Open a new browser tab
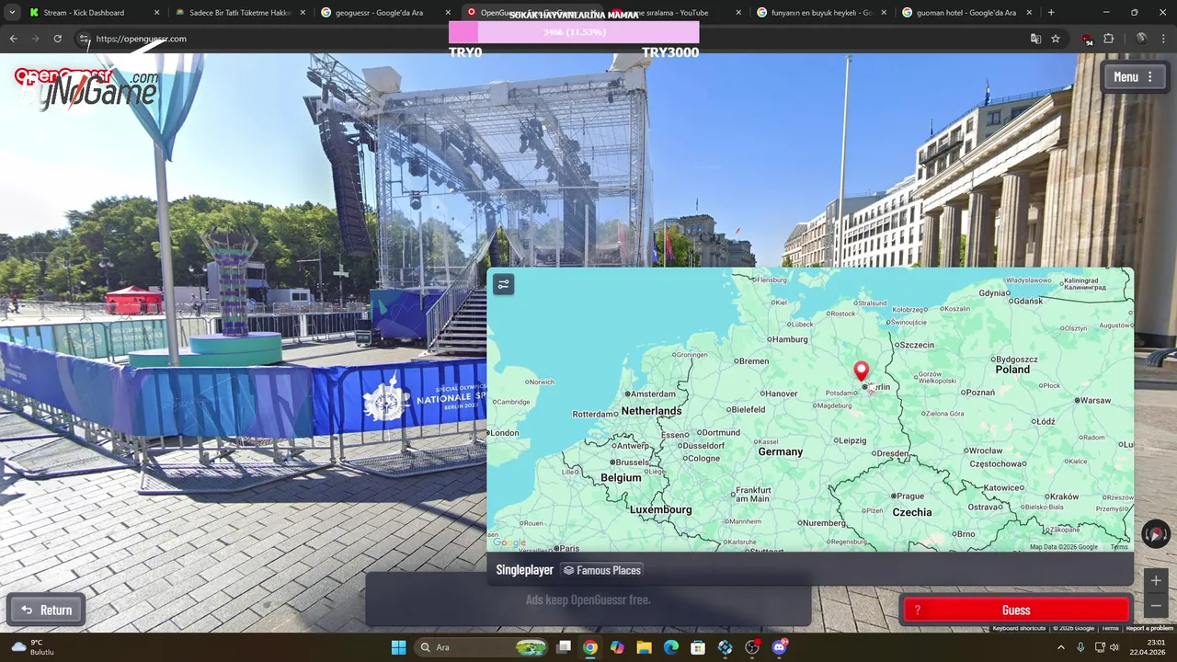The width and height of the screenshot is (1177, 662). click(x=1051, y=13)
